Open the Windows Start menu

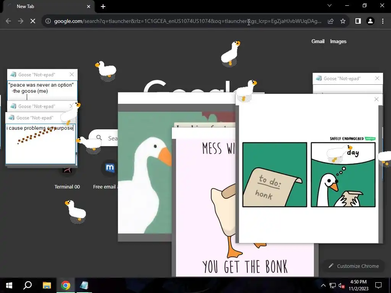[9, 285]
